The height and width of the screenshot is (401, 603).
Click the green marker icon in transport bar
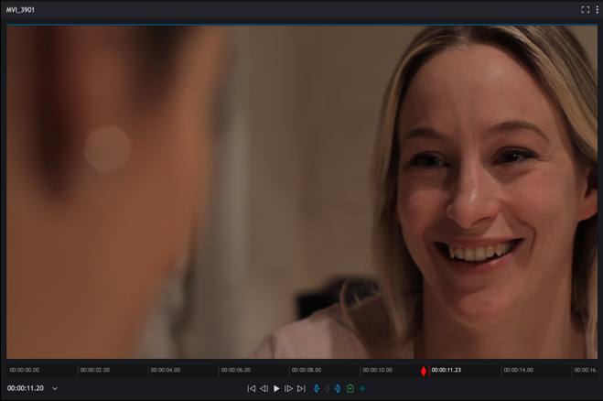coord(350,389)
